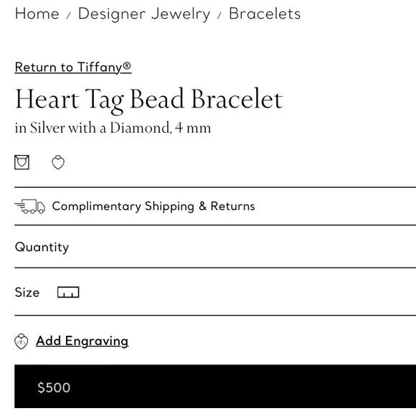Click the registered trademark symbol after Tiffany
Image resolution: width=416 pixels, height=416 pixels.
(127, 65)
